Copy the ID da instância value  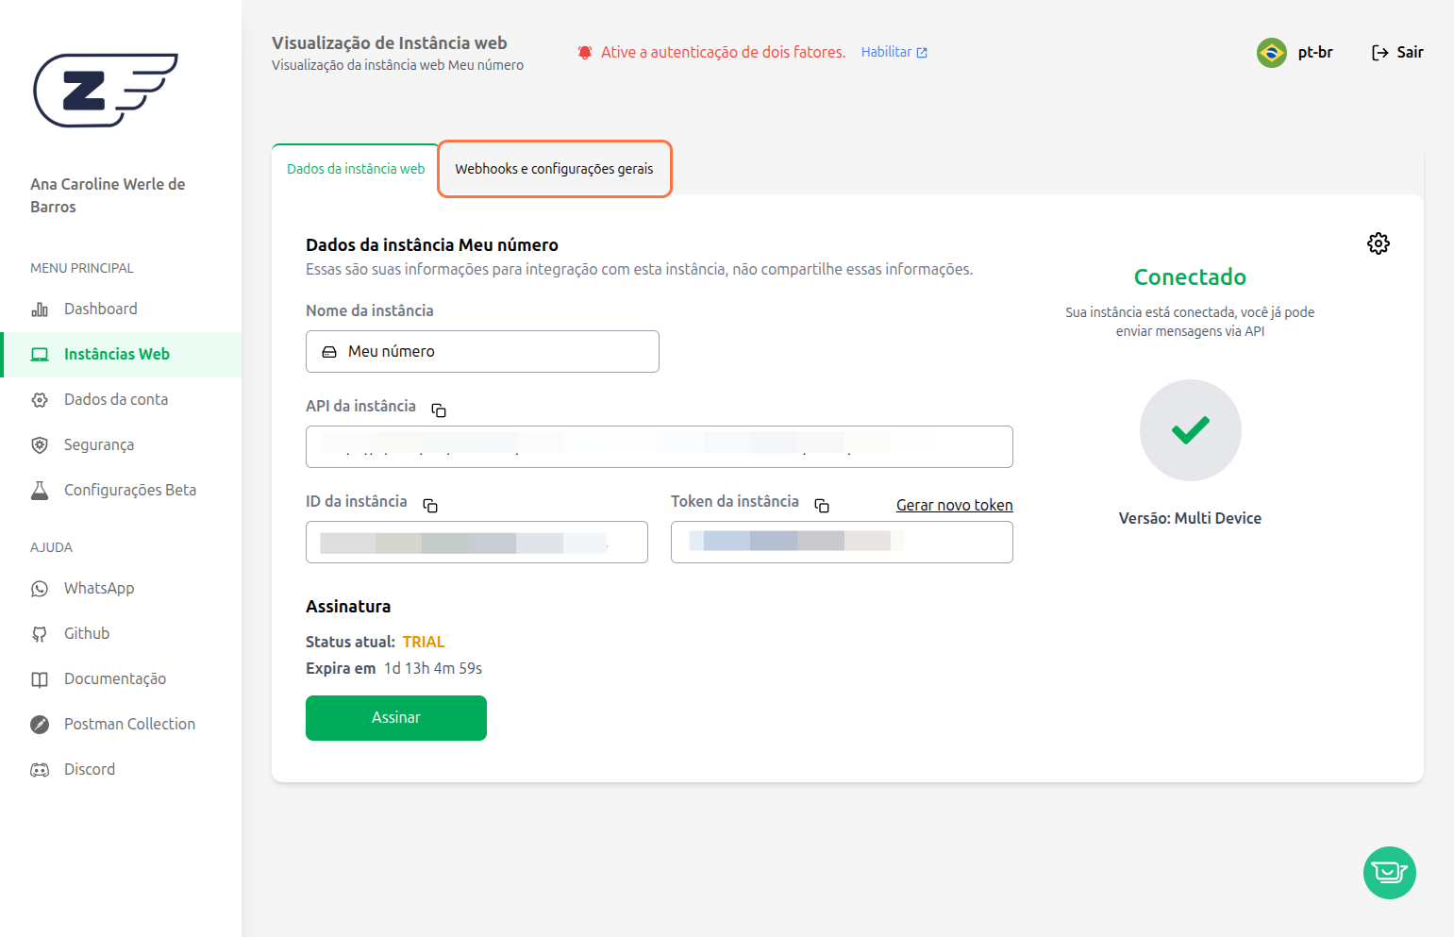[x=430, y=506]
